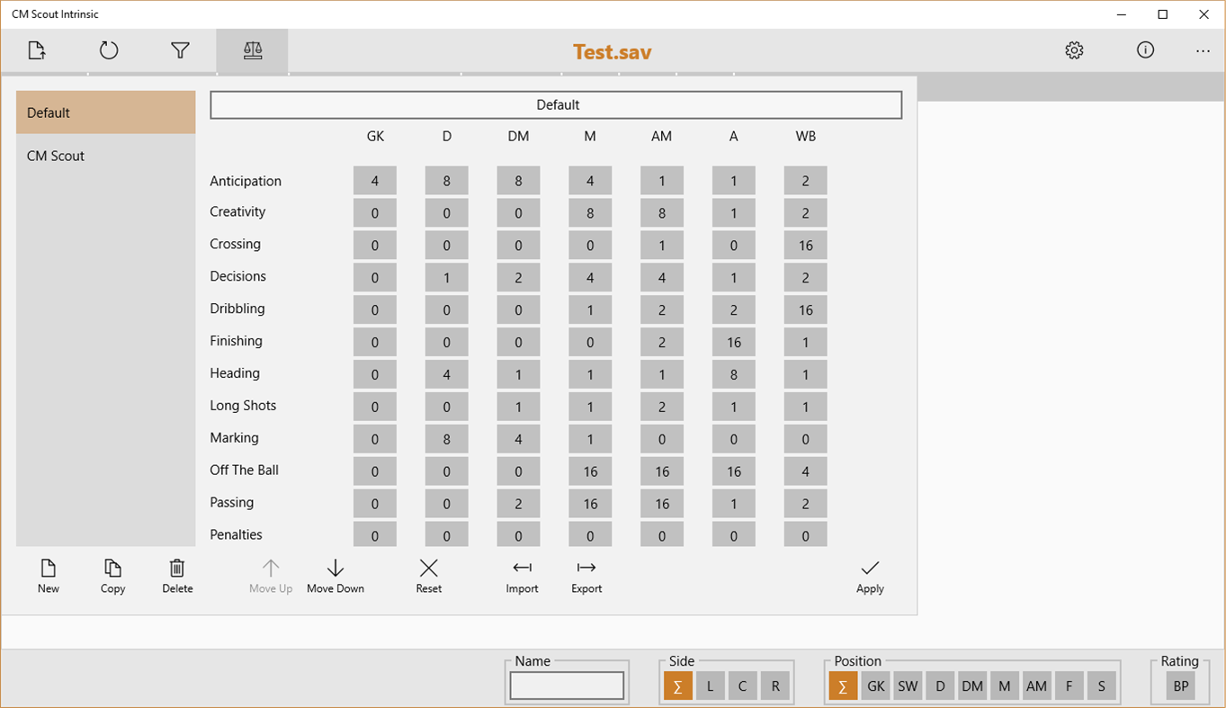Click the Test.sav file title
1226x708 pixels.
pos(613,51)
